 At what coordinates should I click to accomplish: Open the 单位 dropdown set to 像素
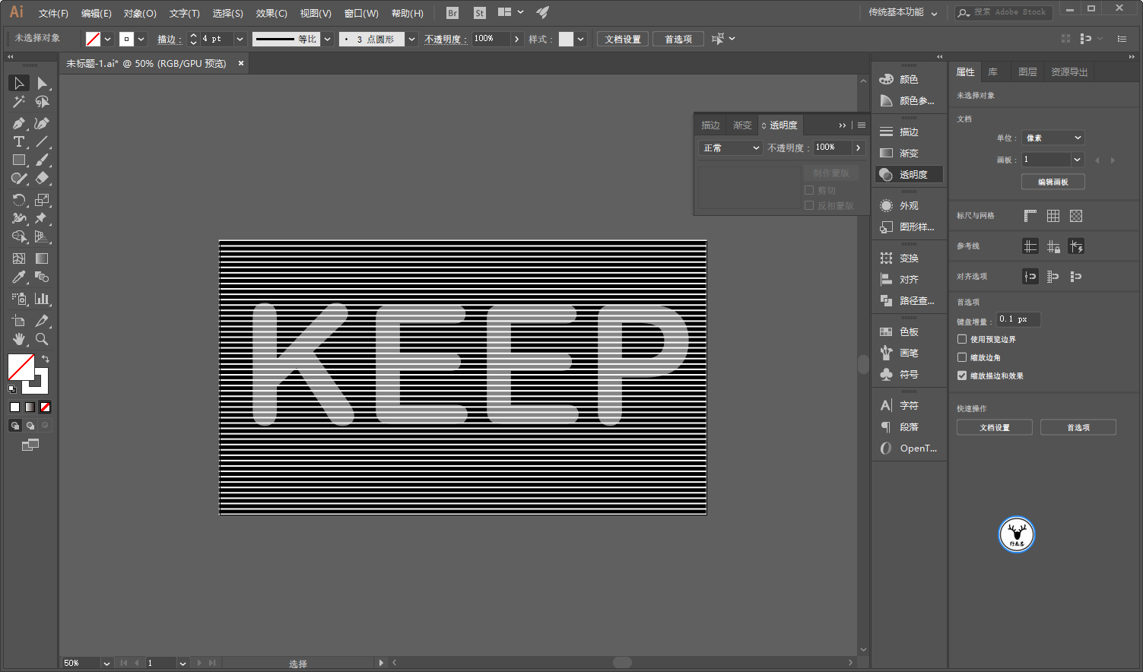1053,138
